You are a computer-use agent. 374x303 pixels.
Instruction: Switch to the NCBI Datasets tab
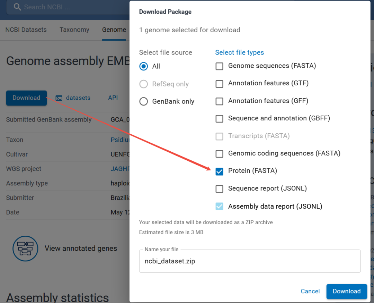click(26, 30)
